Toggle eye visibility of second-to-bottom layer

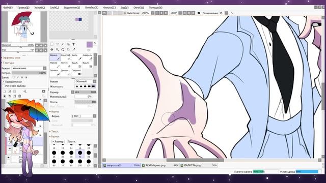coord(10,149)
